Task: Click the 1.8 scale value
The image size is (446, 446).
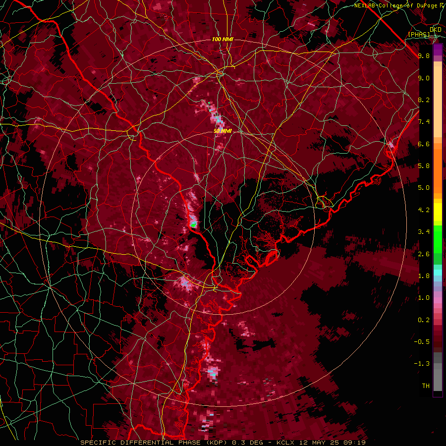Action: point(424,276)
